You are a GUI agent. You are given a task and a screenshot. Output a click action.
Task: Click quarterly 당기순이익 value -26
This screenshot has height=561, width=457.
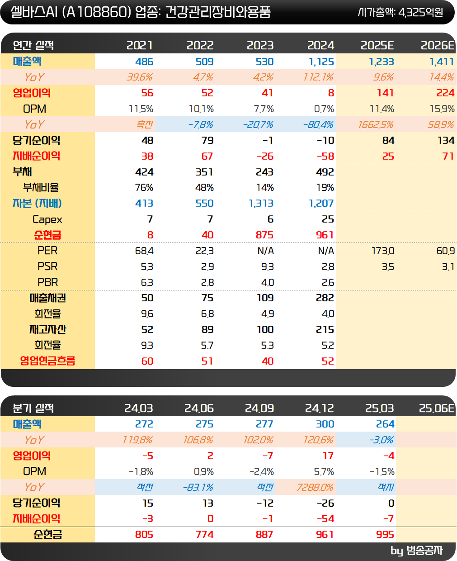coord(325,503)
